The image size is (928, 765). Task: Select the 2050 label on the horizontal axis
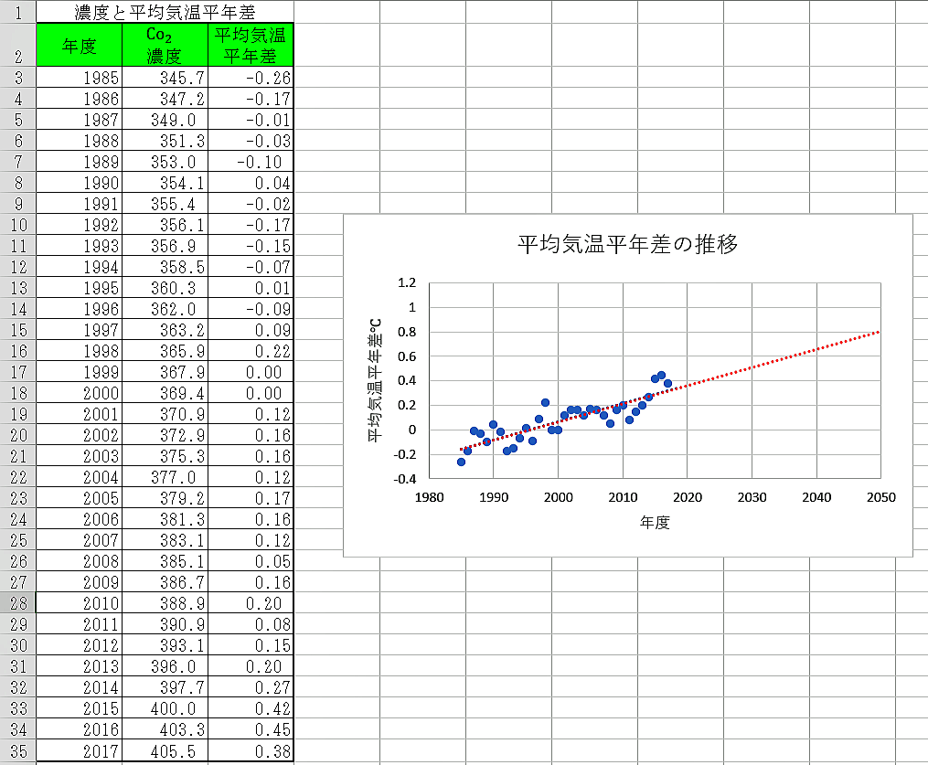(x=880, y=497)
